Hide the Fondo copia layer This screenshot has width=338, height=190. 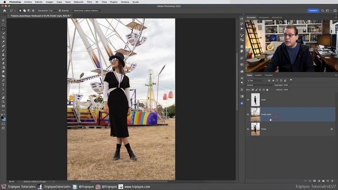pyautogui.click(x=248, y=115)
